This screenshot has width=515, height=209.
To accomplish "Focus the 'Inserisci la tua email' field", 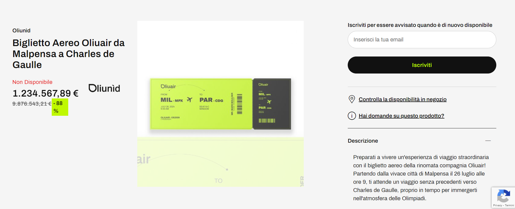I will tap(422, 40).
